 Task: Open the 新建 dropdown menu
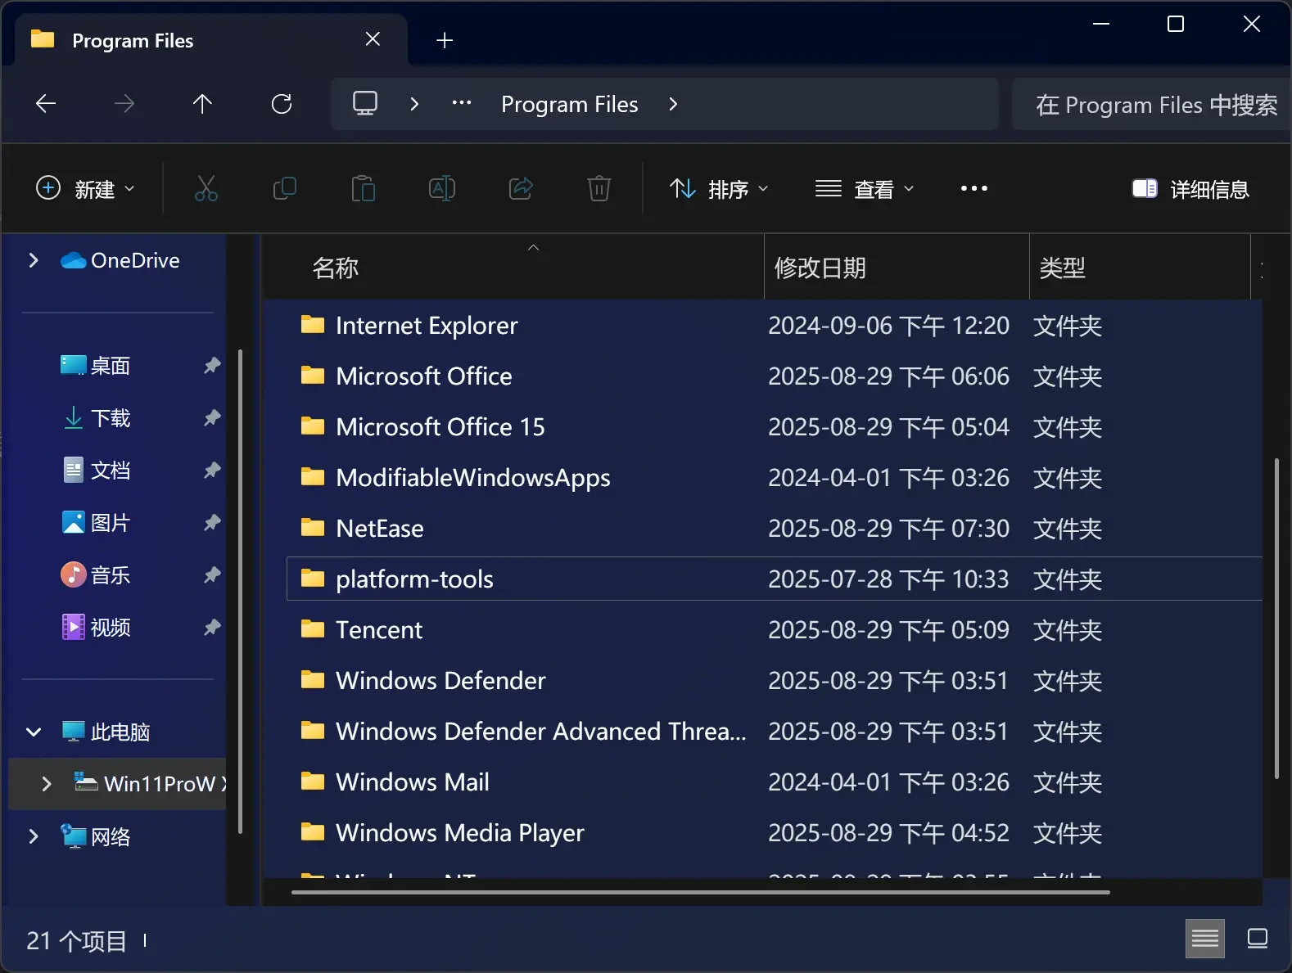coord(85,188)
